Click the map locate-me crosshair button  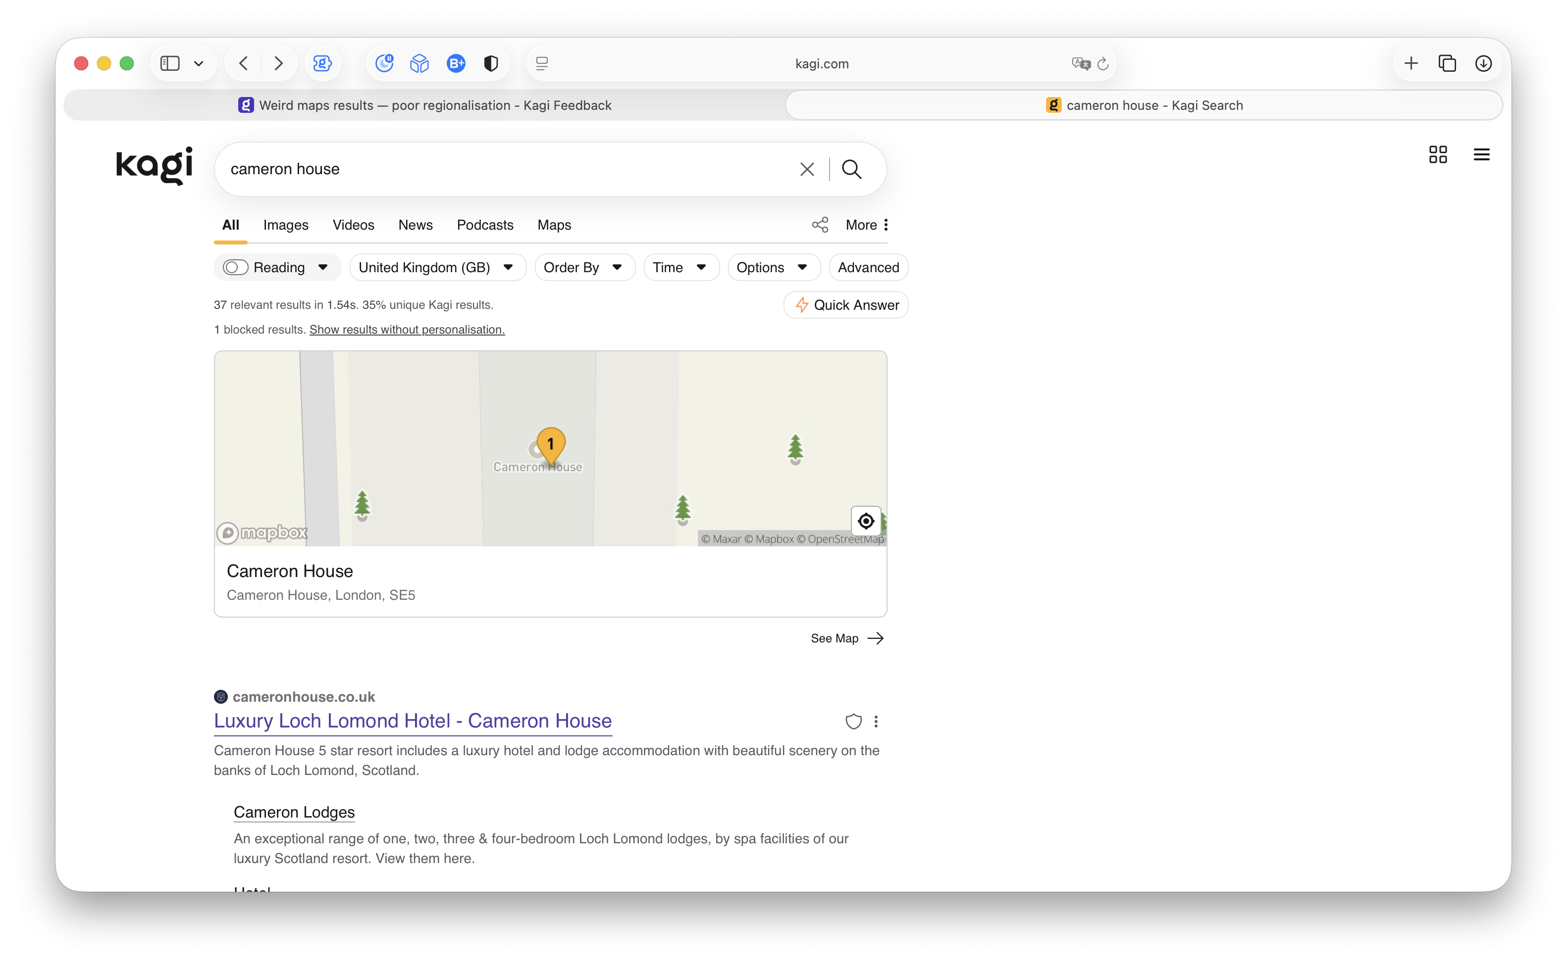pos(865,521)
